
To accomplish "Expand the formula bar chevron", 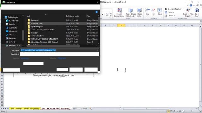I will pyautogui.click(x=201, y=22).
